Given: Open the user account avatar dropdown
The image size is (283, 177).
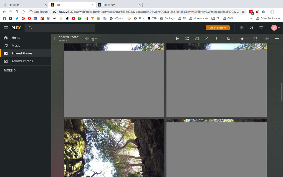Looking at the screenshot, I should (x=275, y=28).
